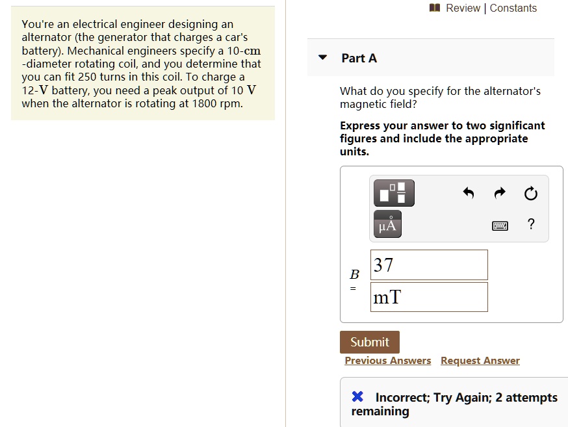Open the Constants reference
The image size is (568, 427).
[513, 8]
